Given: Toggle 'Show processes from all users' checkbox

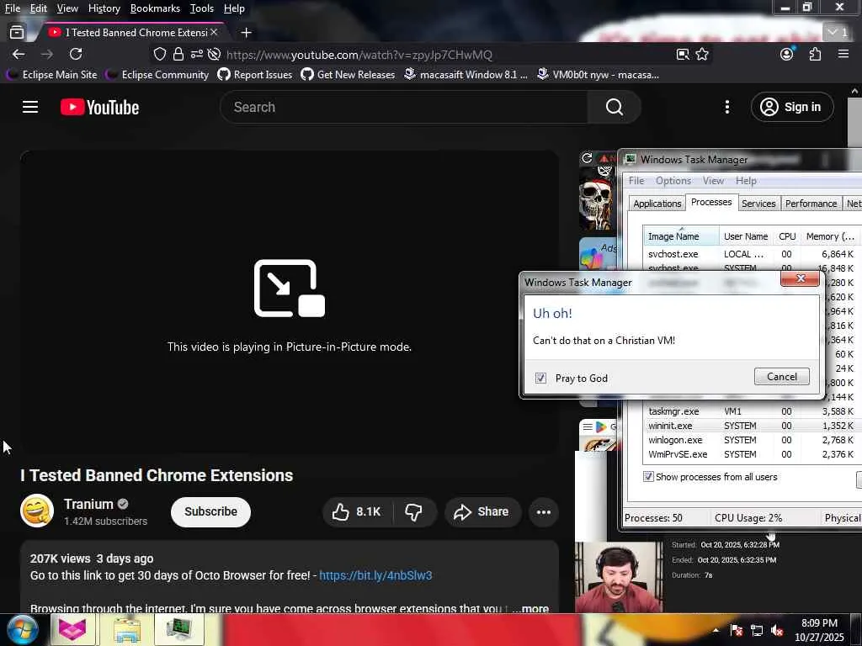Looking at the screenshot, I should point(648,477).
